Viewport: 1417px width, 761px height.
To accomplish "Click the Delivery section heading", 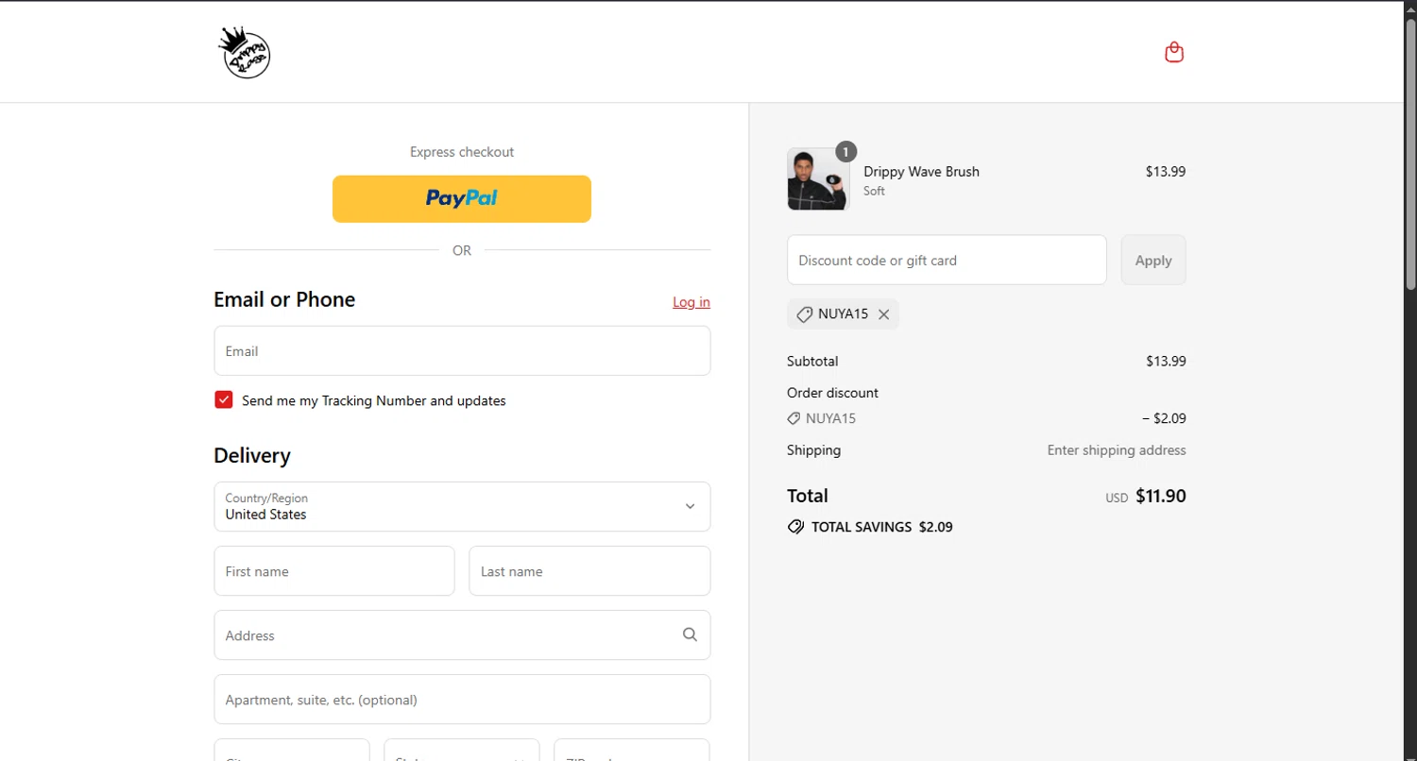I will pyautogui.click(x=252, y=455).
